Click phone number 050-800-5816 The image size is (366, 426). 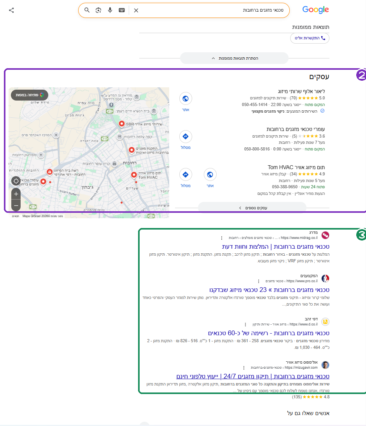point(257,149)
